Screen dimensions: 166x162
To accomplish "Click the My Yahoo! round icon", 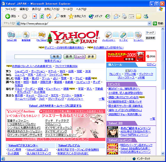I will (x=42, y=35).
